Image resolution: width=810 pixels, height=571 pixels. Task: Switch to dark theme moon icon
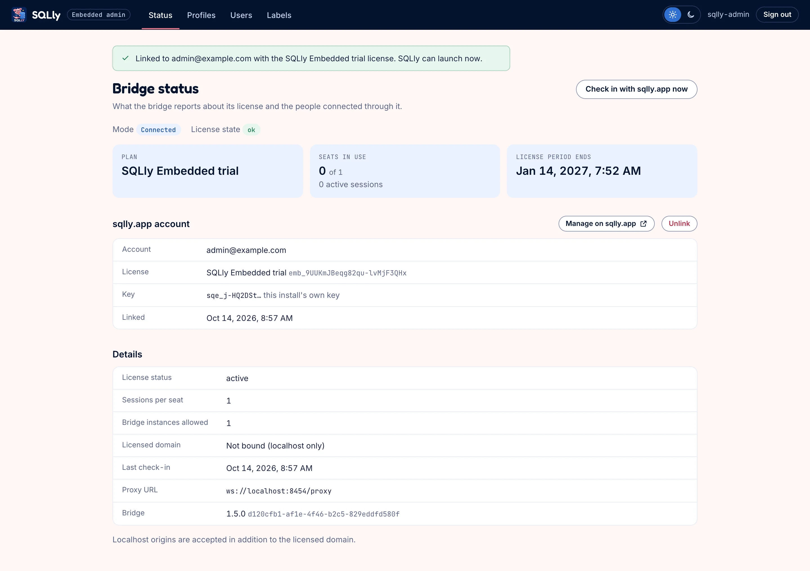(x=691, y=15)
